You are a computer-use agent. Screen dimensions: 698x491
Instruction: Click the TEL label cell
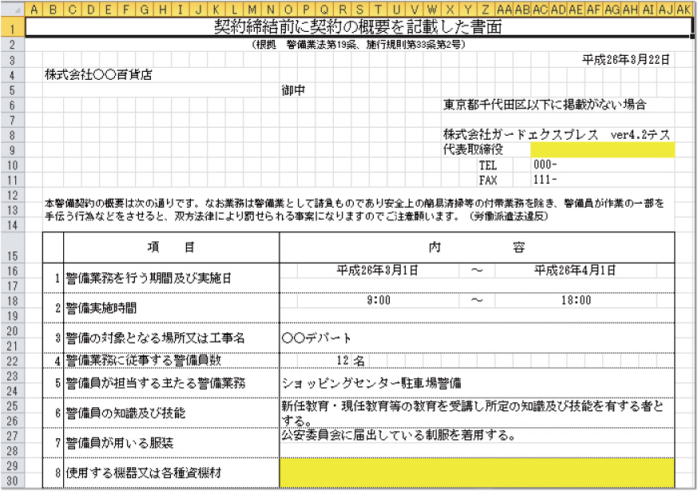point(488,165)
